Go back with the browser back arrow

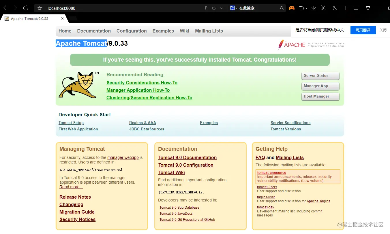click(x=5, y=8)
